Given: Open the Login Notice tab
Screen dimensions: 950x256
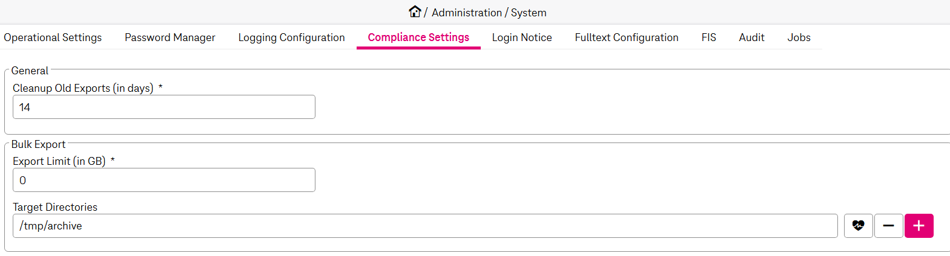Looking at the screenshot, I should click(x=521, y=37).
